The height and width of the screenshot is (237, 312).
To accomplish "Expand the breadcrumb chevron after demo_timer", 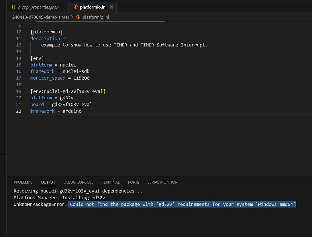I will tap(72, 17).
